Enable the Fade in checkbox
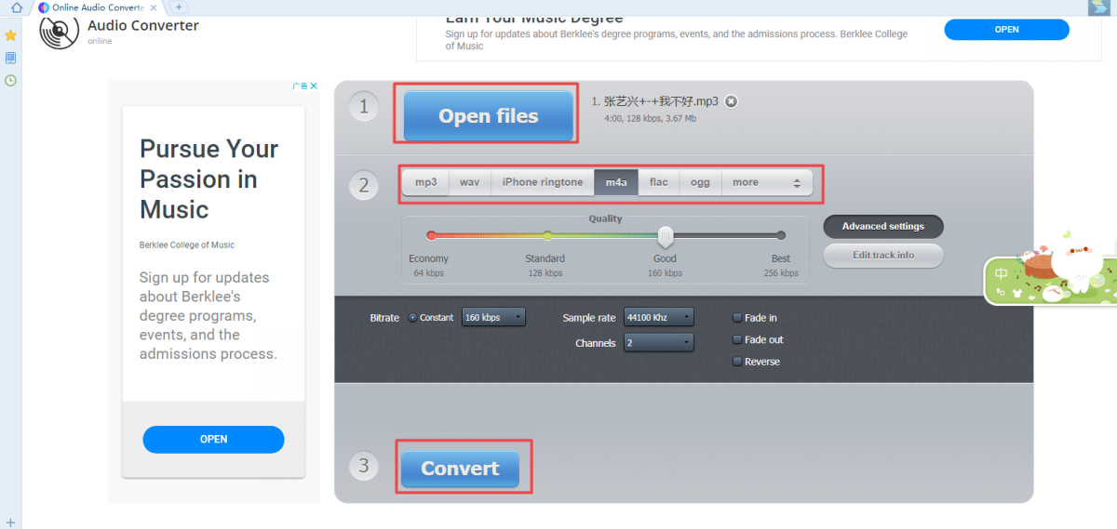The height and width of the screenshot is (529, 1117). (738, 318)
